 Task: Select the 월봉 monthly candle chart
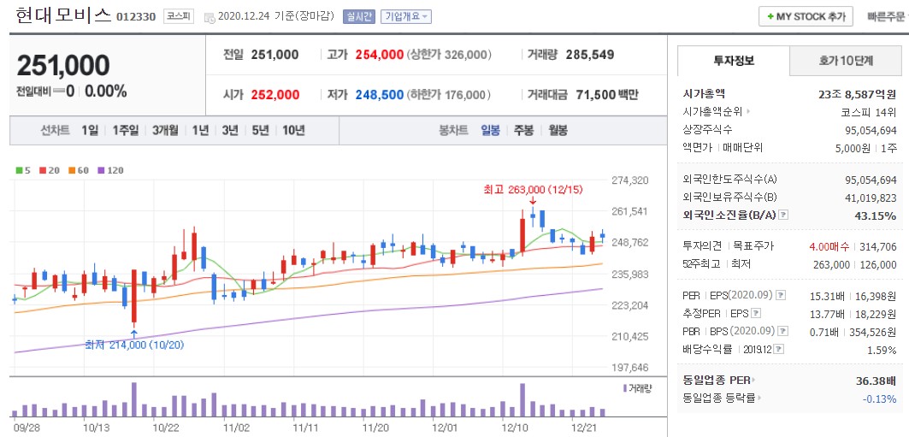coord(558,130)
